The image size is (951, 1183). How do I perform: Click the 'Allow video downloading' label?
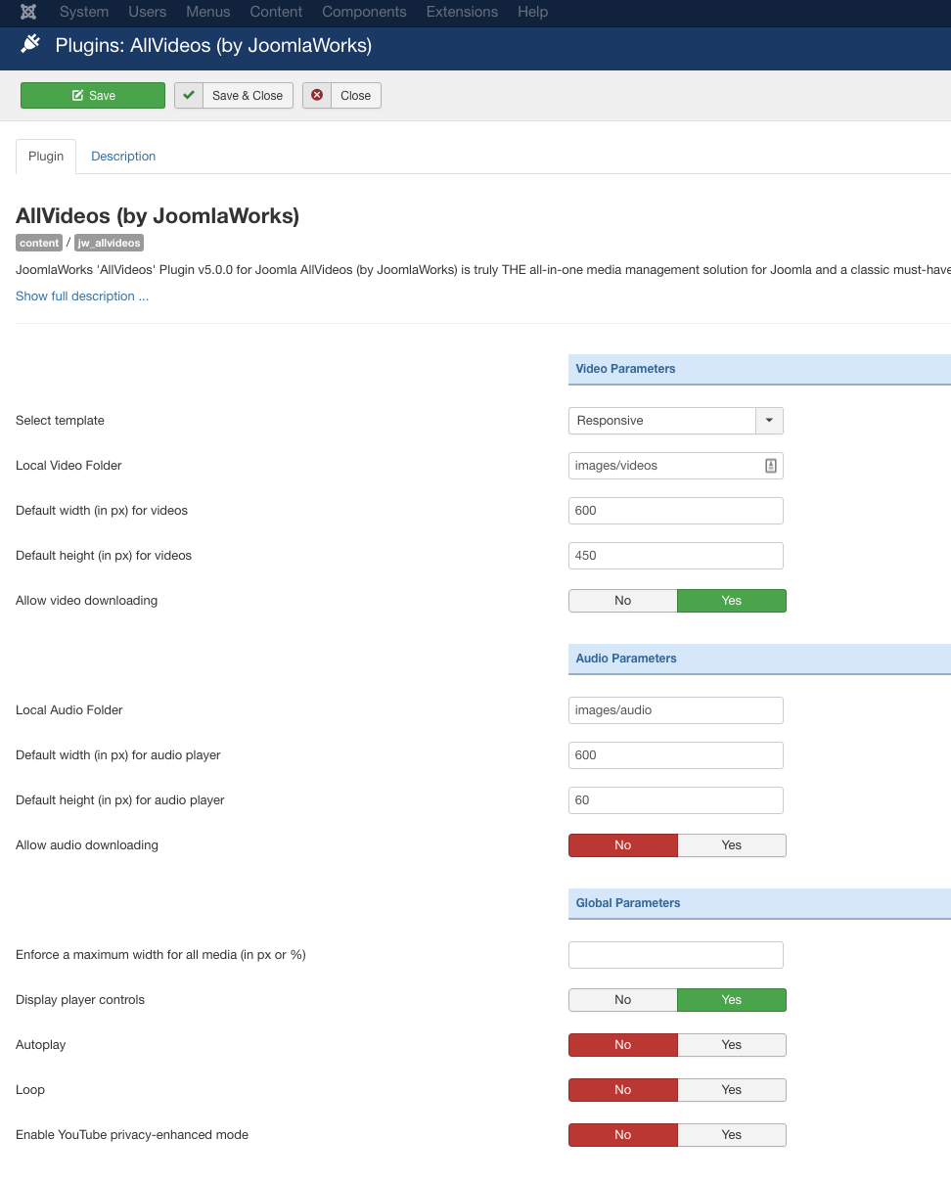point(86,601)
